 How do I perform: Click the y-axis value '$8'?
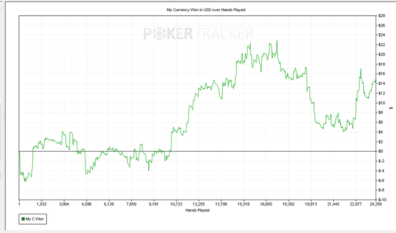click(x=381, y=113)
